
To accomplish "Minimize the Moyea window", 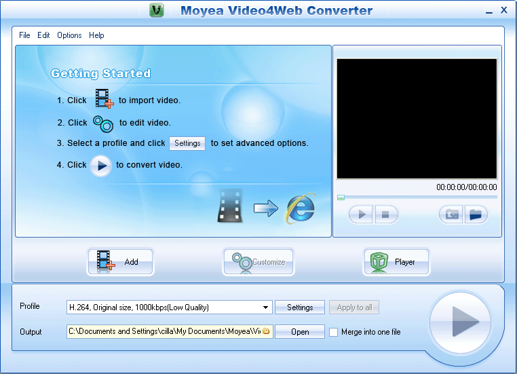I will point(489,12).
